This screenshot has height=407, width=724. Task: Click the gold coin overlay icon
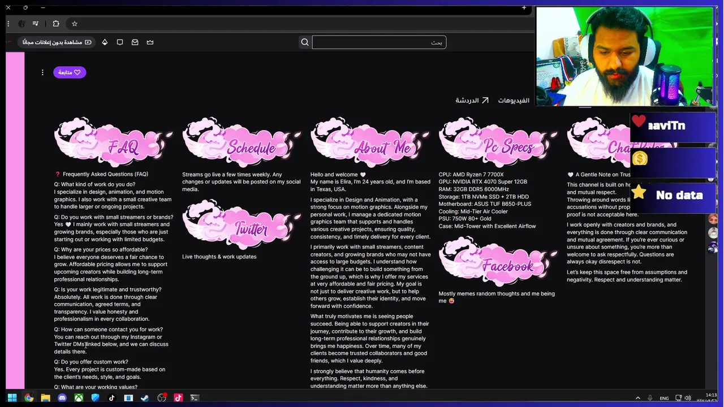[x=640, y=159]
